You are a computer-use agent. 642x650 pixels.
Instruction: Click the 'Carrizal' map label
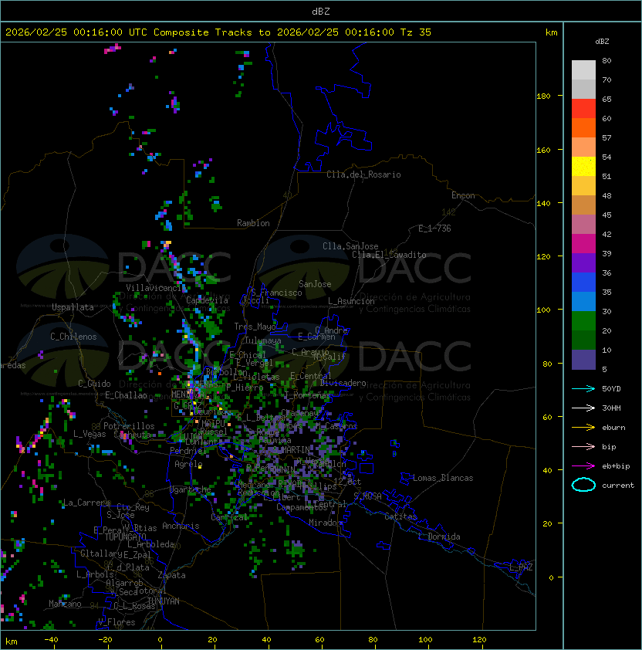[x=229, y=517]
